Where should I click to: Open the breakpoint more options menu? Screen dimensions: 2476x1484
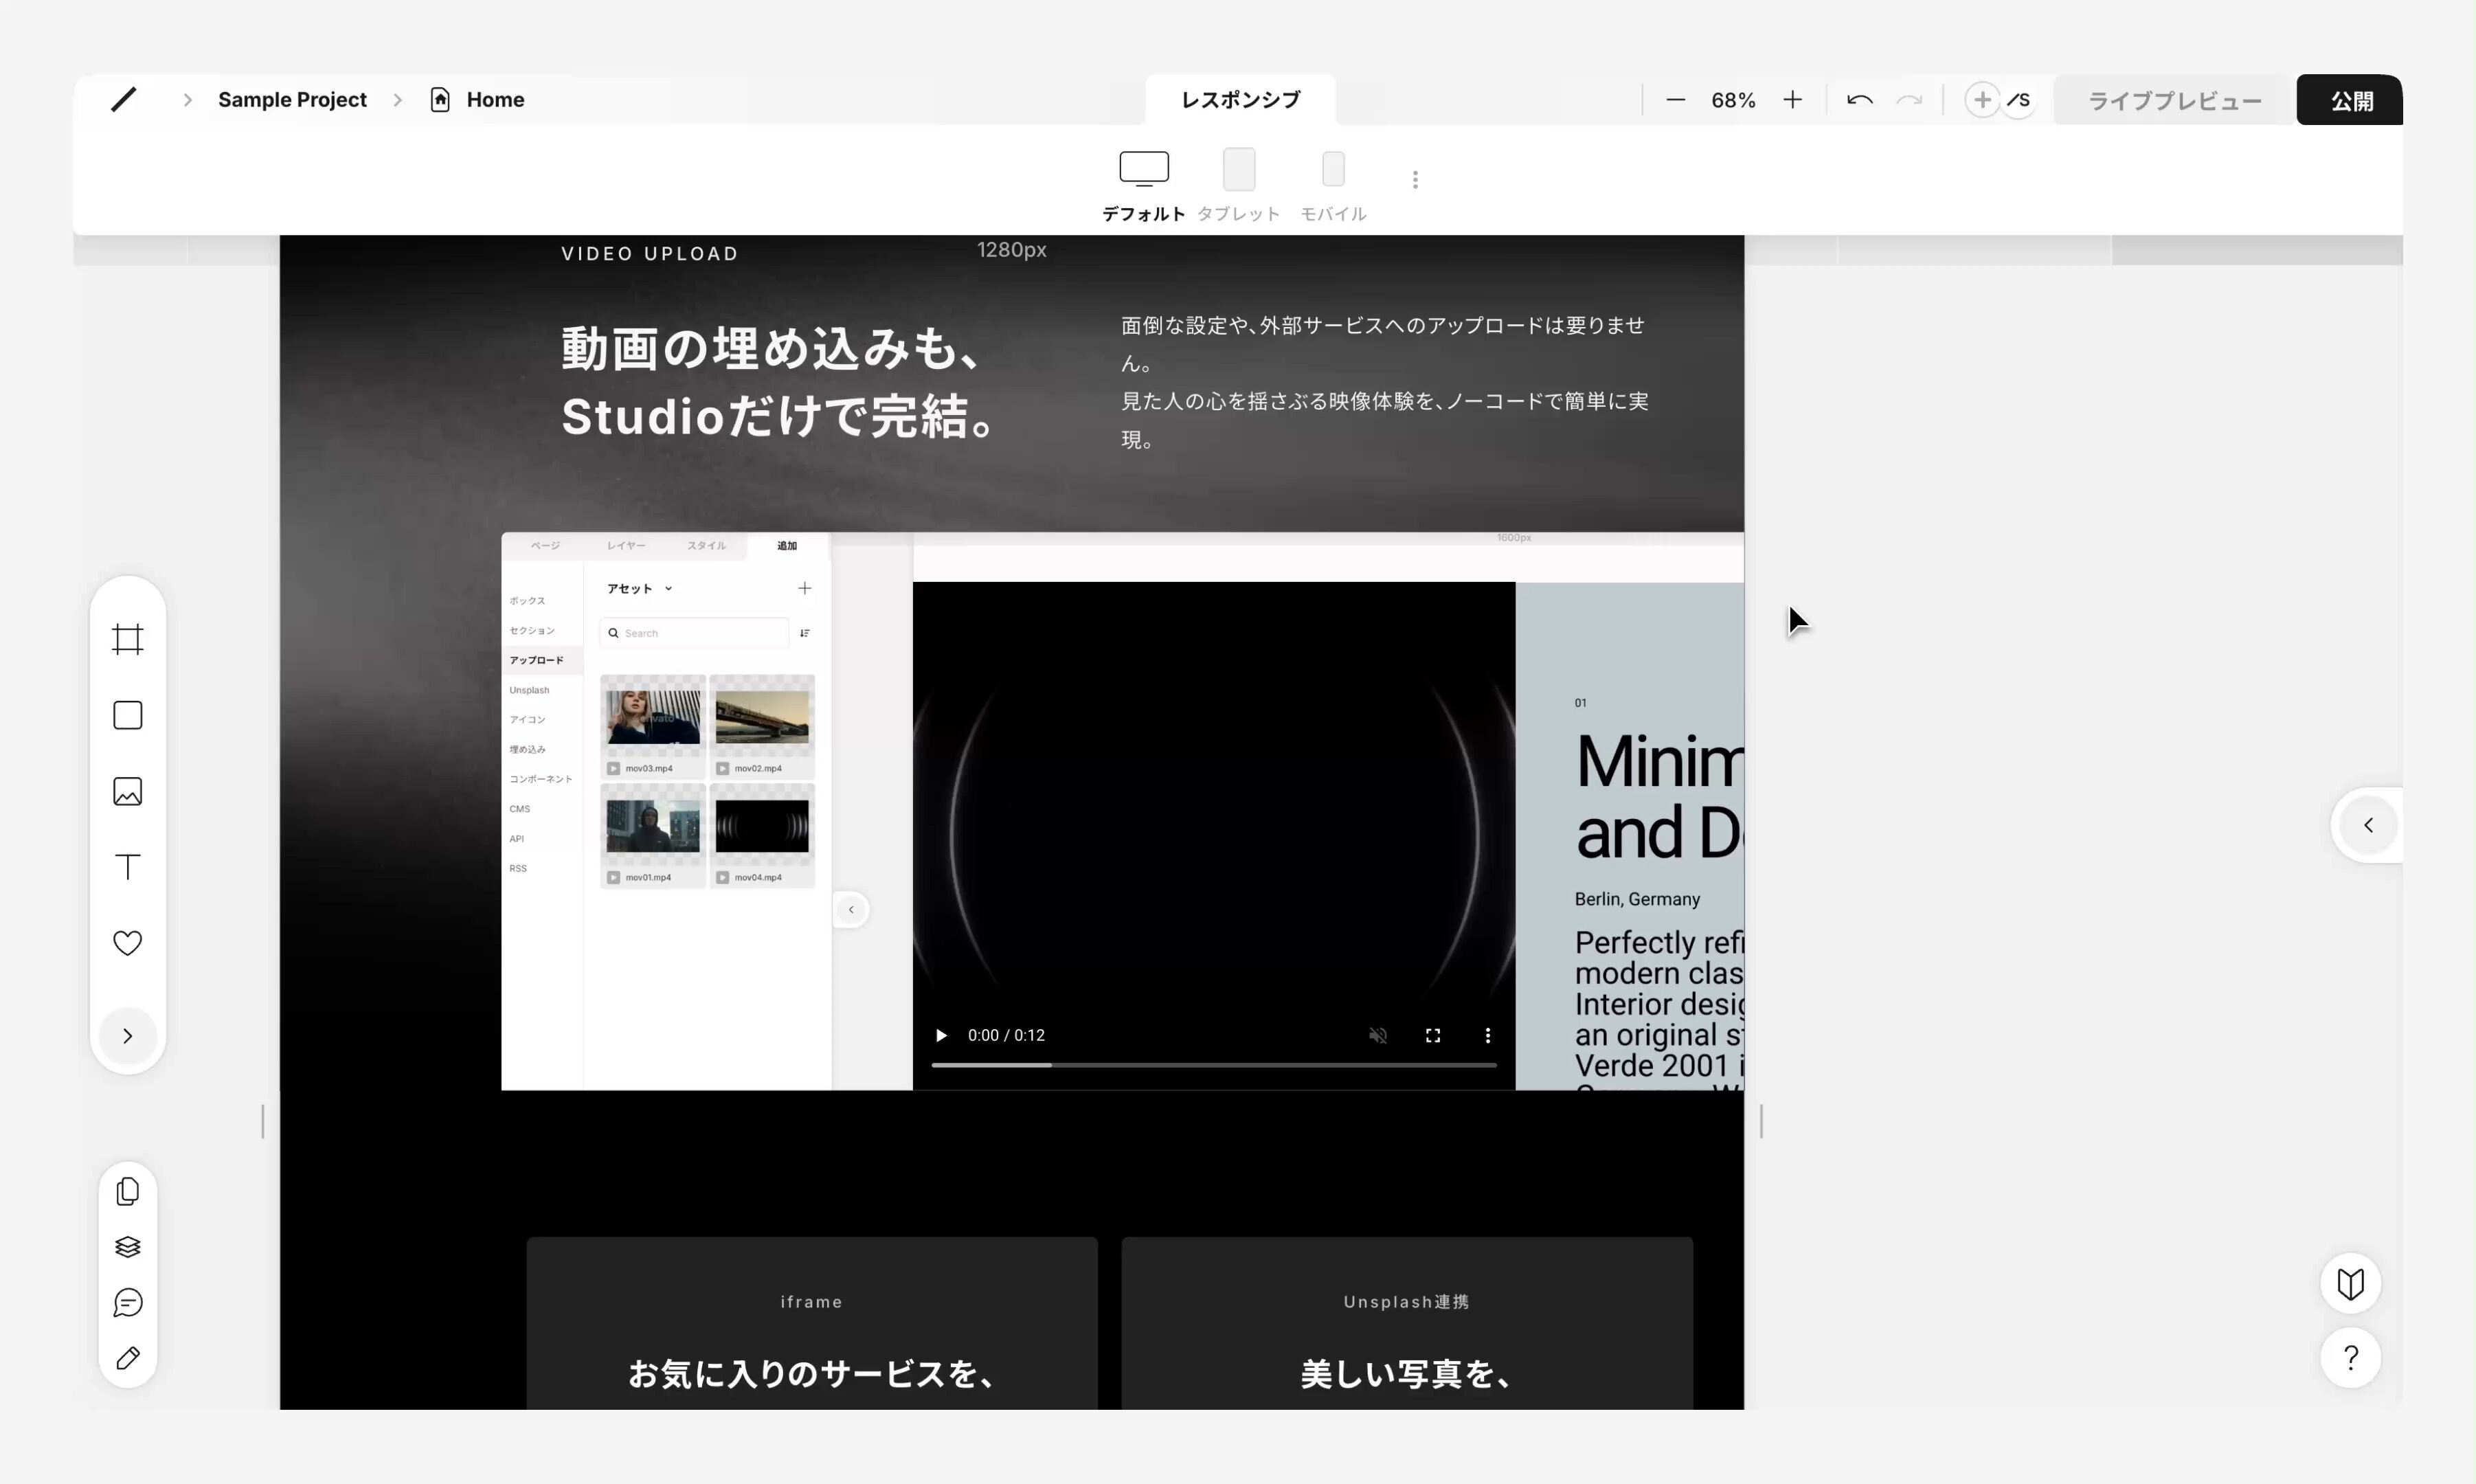click(1414, 179)
